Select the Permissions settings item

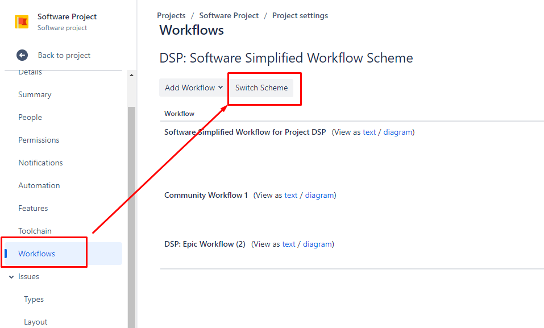point(39,140)
